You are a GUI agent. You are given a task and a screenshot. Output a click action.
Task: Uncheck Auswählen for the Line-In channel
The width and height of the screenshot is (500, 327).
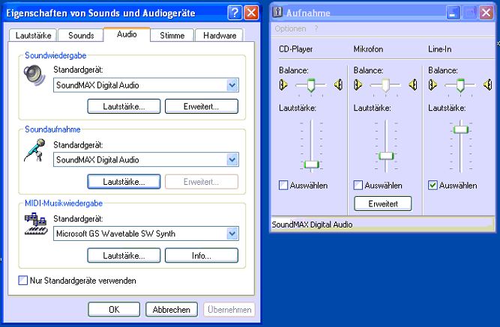click(x=433, y=185)
